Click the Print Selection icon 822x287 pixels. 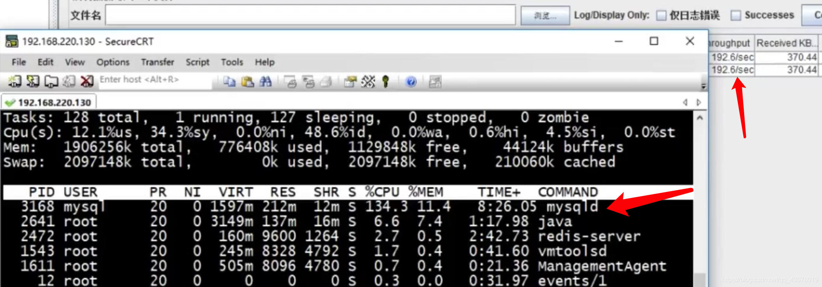(x=308, y=82)
